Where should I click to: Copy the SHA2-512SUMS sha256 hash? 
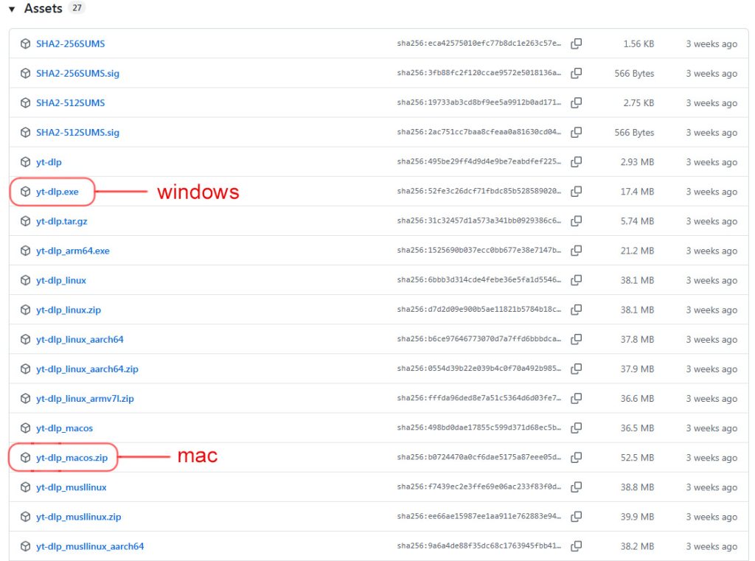(576, 102)
